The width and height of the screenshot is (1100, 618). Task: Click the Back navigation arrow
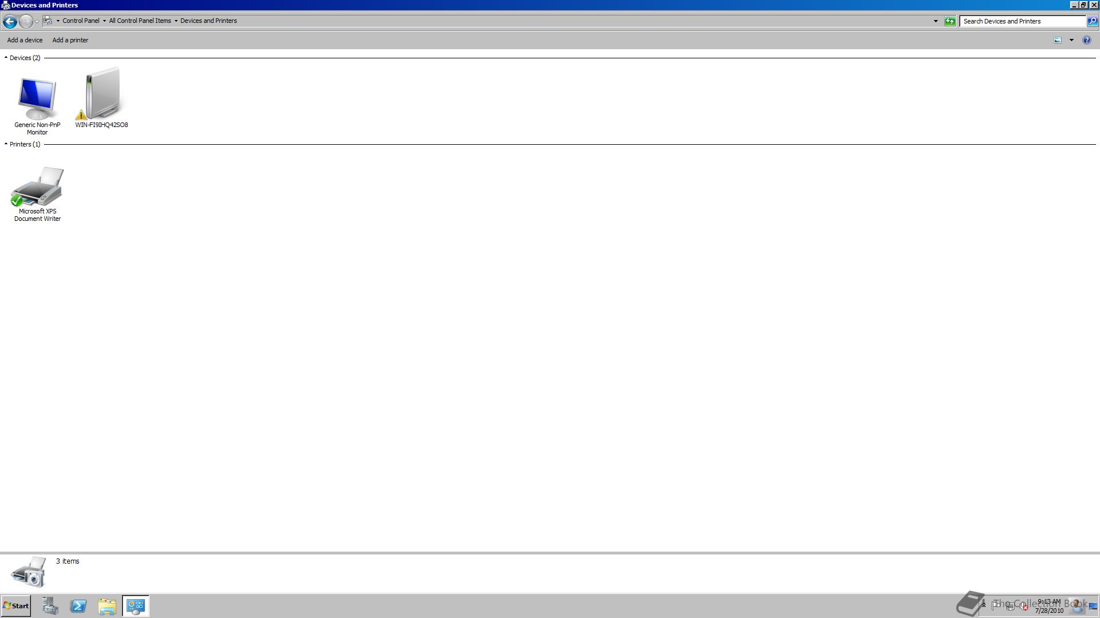pyautogui.click(x=10, y=21)
